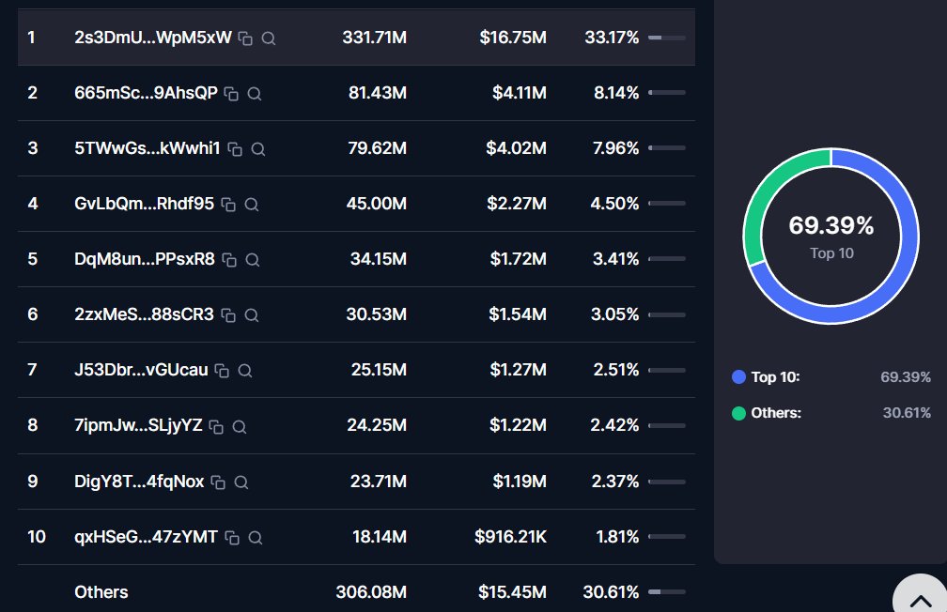Select the Top 10: legend label
Image resolution: width=947 pixels, height=612 pixels.
tap(775, 377)
